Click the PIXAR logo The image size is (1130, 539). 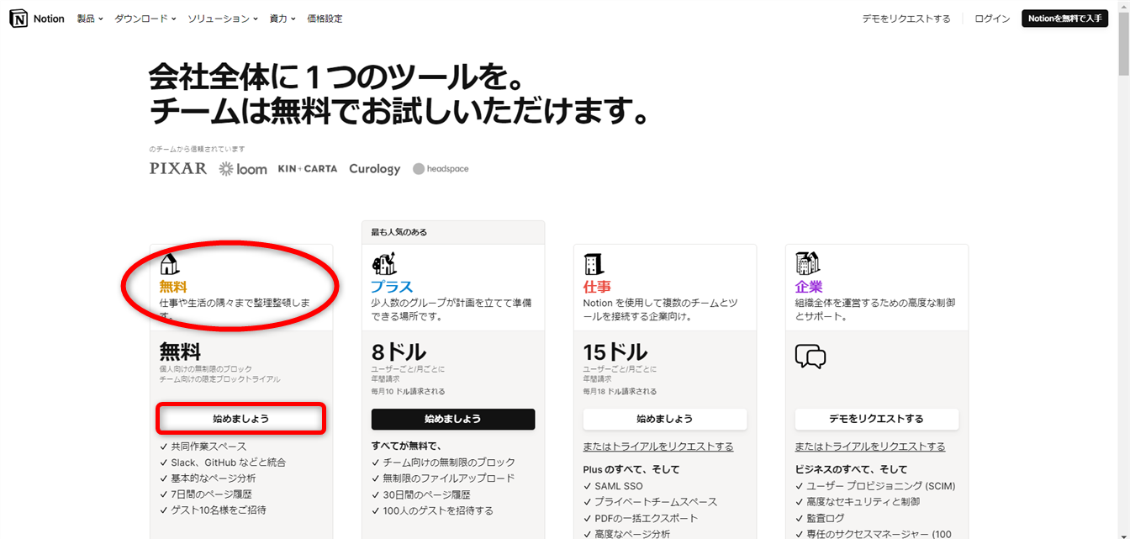(x=177, y=168)
